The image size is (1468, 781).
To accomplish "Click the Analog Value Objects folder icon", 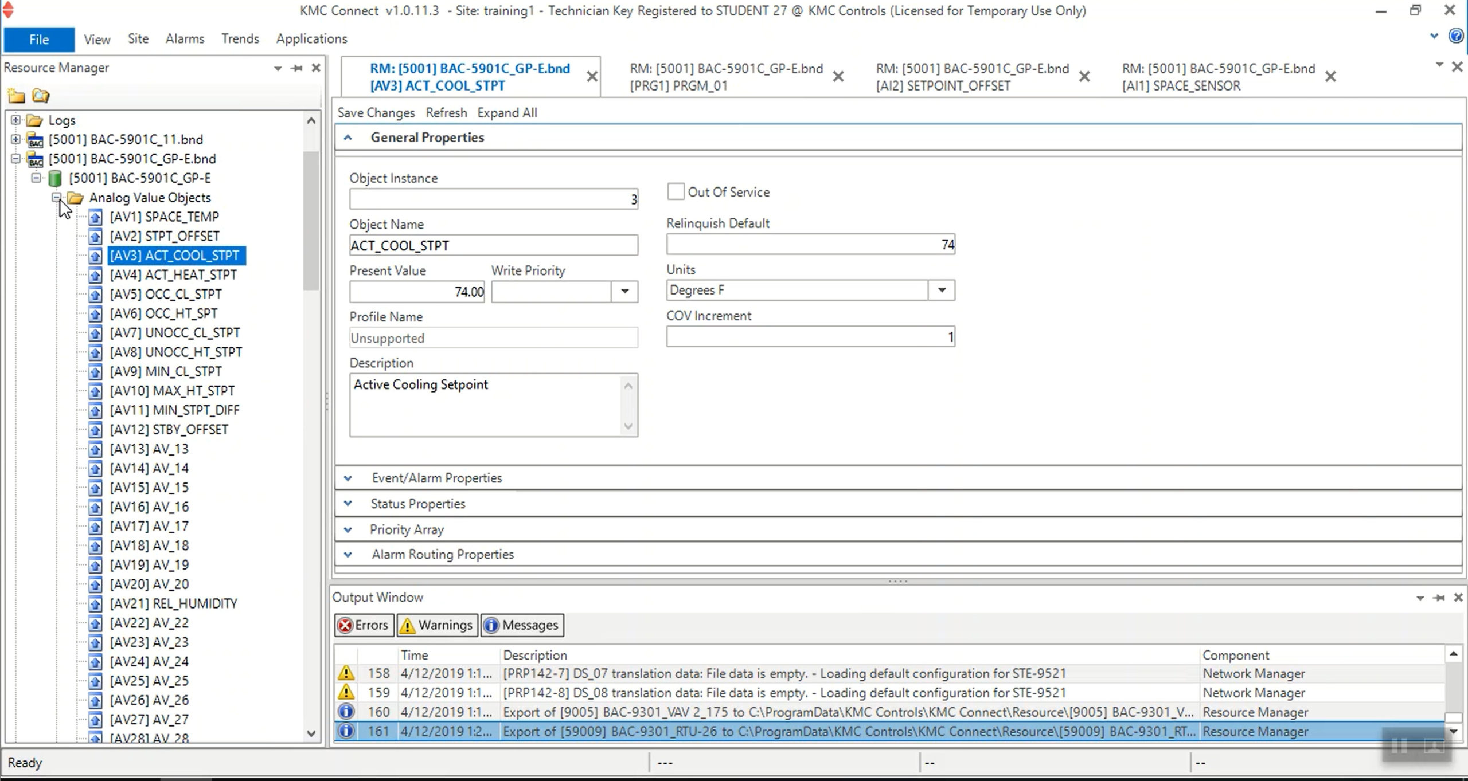I will tap(77, 197).
